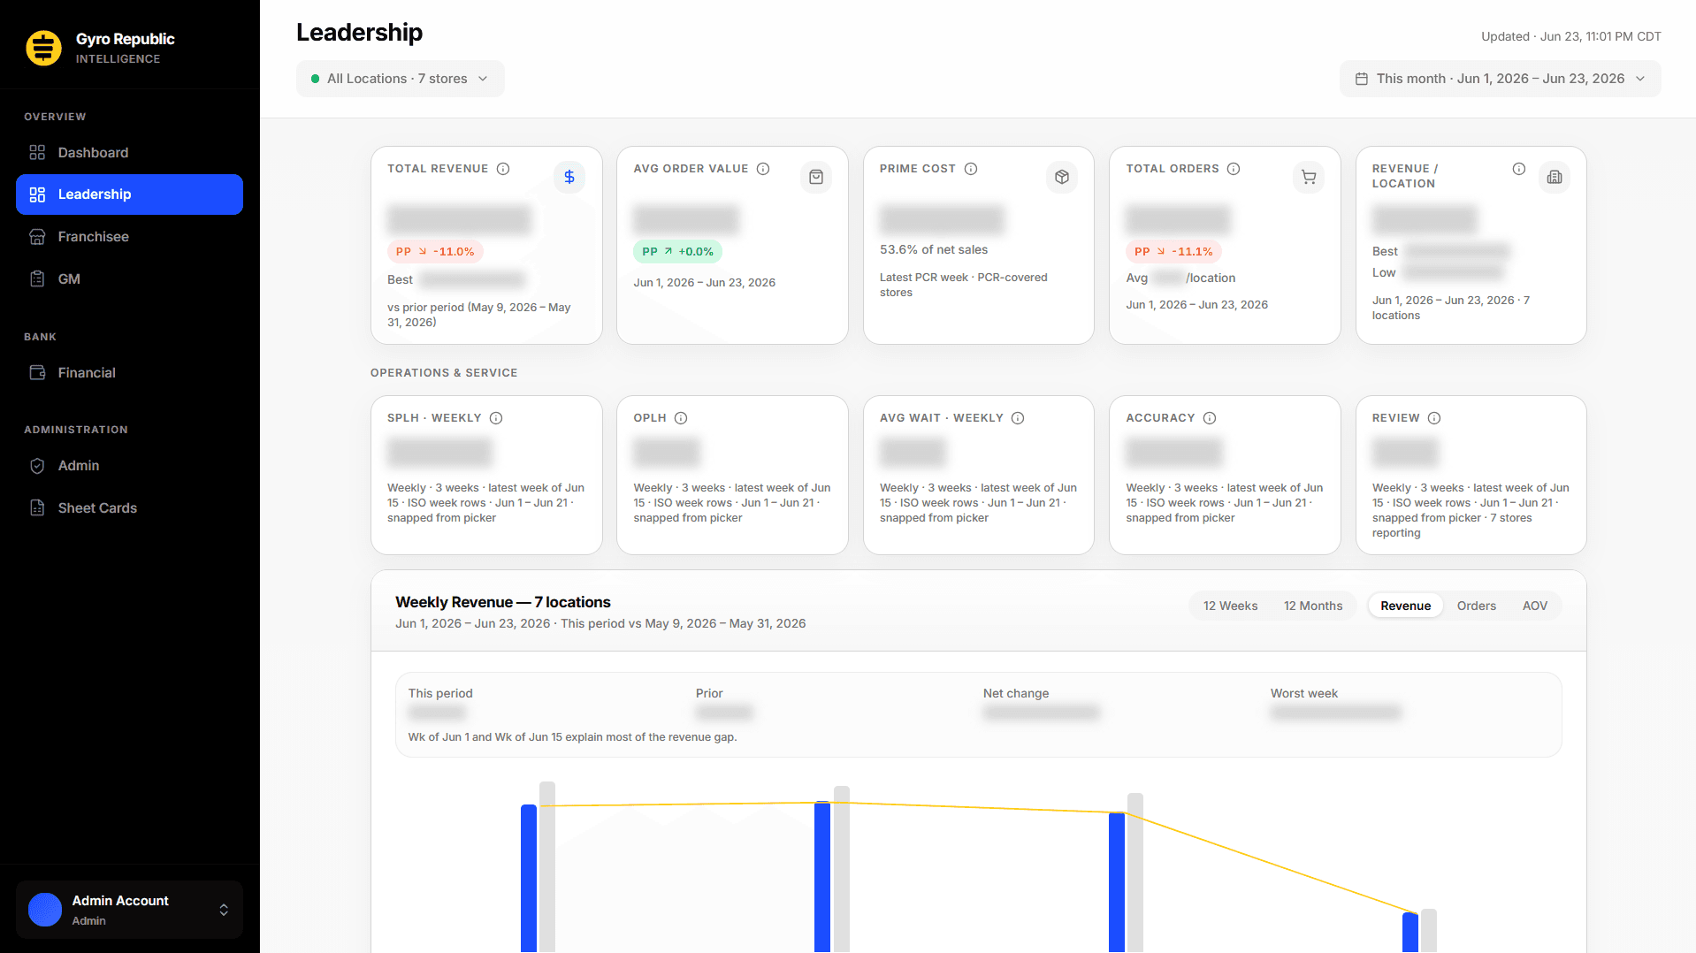Screen dimensions: 1696x953
Task: Click the Weekly Revenue — 7 locations heading
Action: [503, 602]
